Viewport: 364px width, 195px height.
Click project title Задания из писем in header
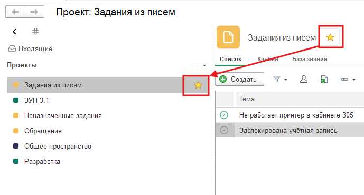[282, 37]
